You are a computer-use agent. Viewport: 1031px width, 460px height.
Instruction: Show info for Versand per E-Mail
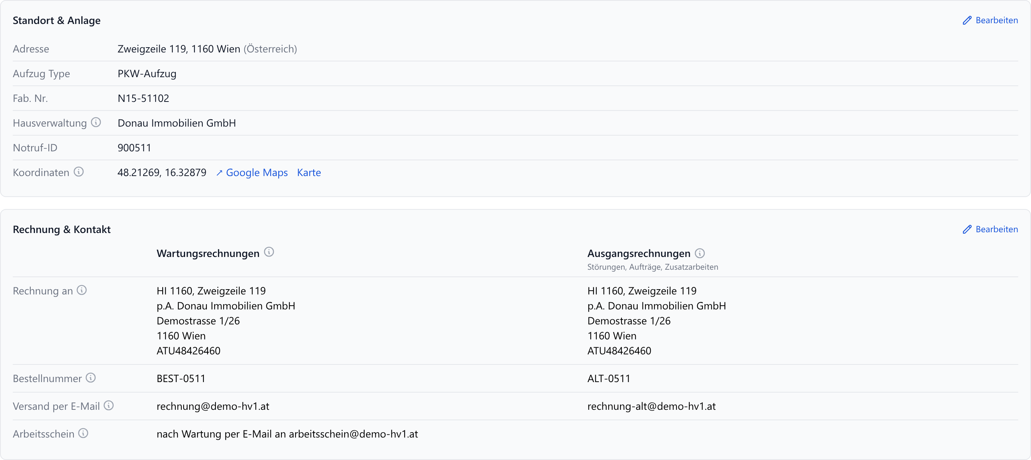pos(109,406)
